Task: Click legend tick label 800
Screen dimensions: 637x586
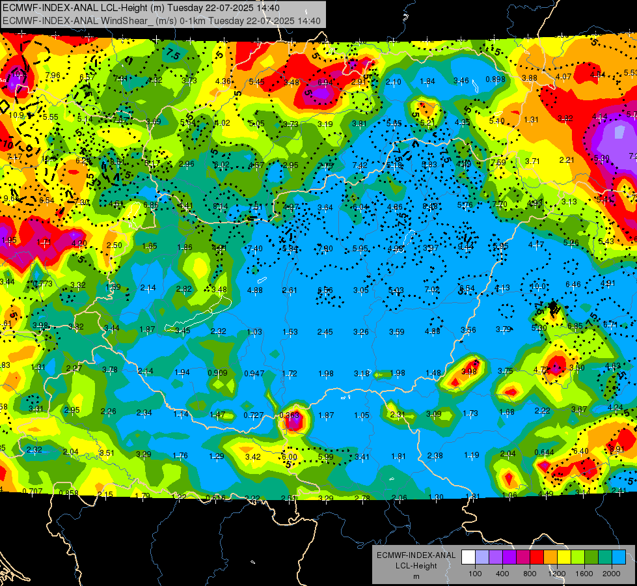Action: point(530,574)
